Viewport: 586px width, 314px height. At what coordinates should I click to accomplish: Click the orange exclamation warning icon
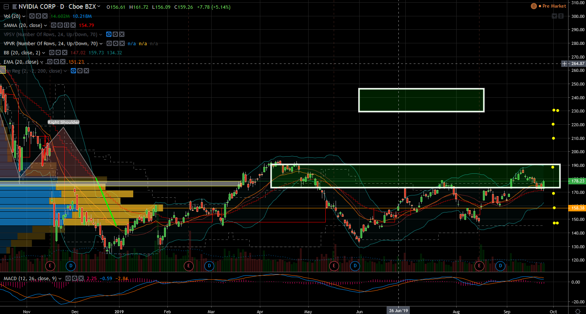click(534, 6)
